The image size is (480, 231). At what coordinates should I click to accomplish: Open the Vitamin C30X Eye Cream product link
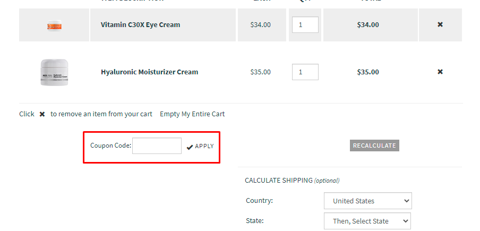(140, 24)
